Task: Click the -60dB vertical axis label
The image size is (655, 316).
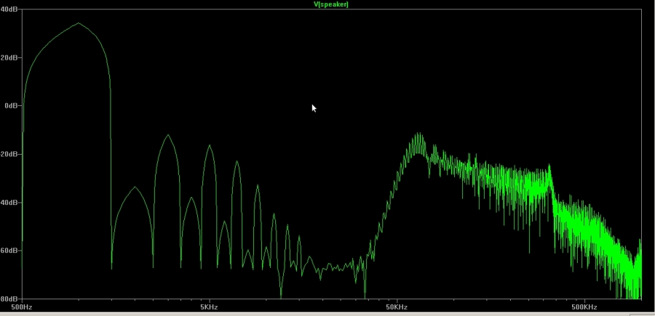Action: click(9, 251)
